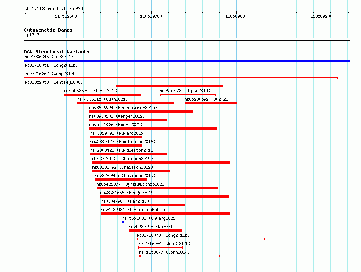Click the 110569600 ruler position
This screenshot has width=361, height=272.
click(66, 16)
